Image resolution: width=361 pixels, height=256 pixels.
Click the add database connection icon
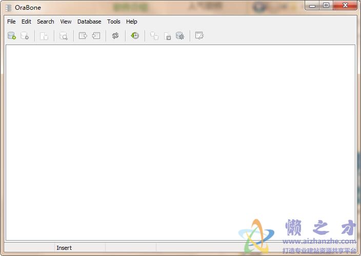[x=12, y=36]
